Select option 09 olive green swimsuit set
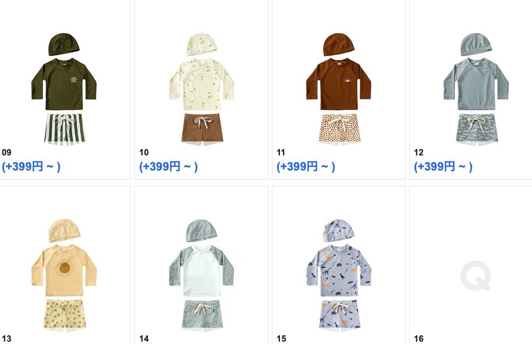This screenshot has width=532, height=344. (x=64, y=89)
